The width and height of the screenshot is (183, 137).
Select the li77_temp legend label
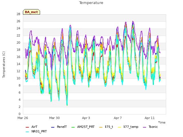tap(131, 127)
